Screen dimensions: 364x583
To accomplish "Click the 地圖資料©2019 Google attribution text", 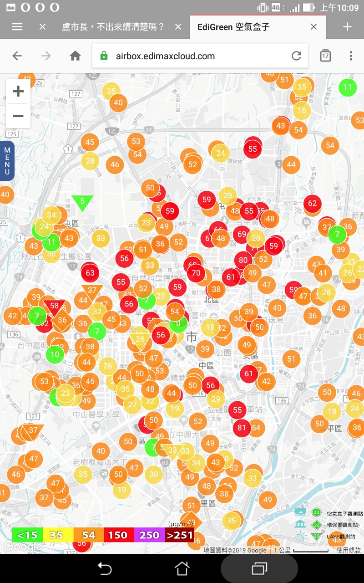I will tap(235, 550).
